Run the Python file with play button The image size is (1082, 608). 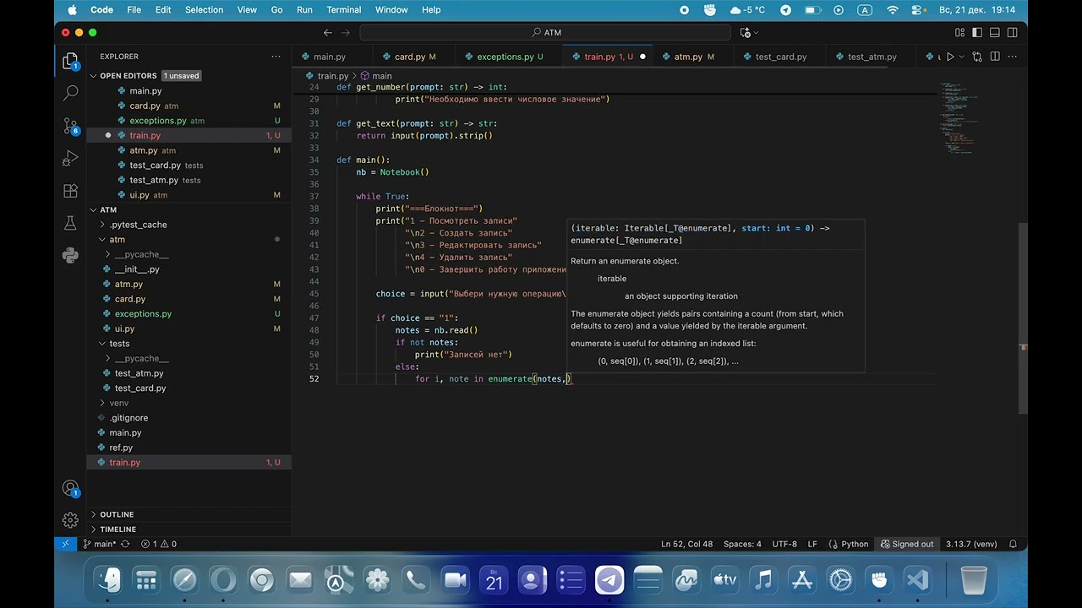point(950,57)
